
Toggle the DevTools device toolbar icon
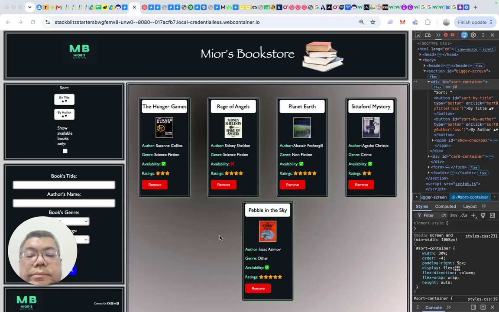(x=428, y=35)
